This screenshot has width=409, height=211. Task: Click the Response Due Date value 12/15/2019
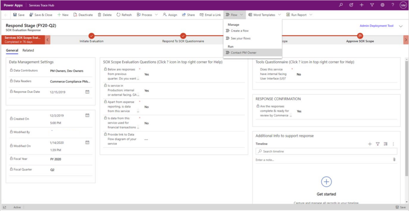57,92
